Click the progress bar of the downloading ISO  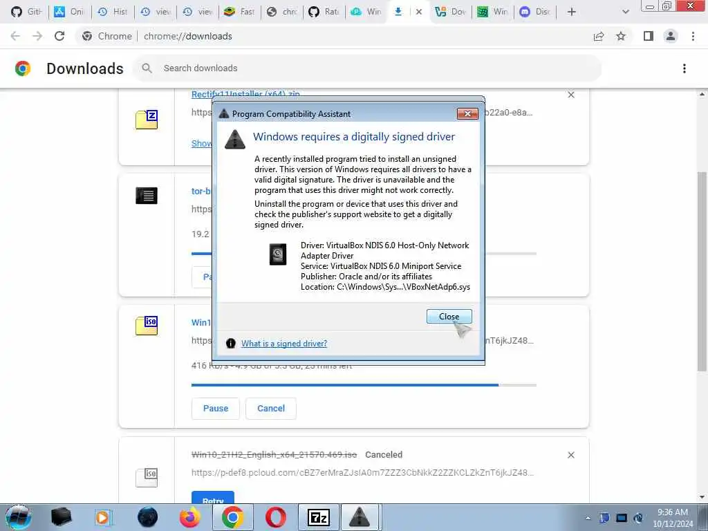pyautogui.click(x=364, y=385)
